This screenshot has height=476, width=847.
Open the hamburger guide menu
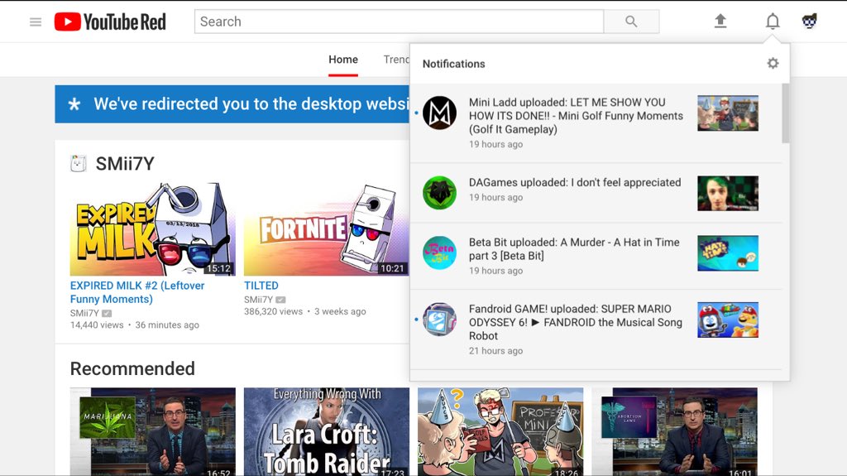[36, 22]
